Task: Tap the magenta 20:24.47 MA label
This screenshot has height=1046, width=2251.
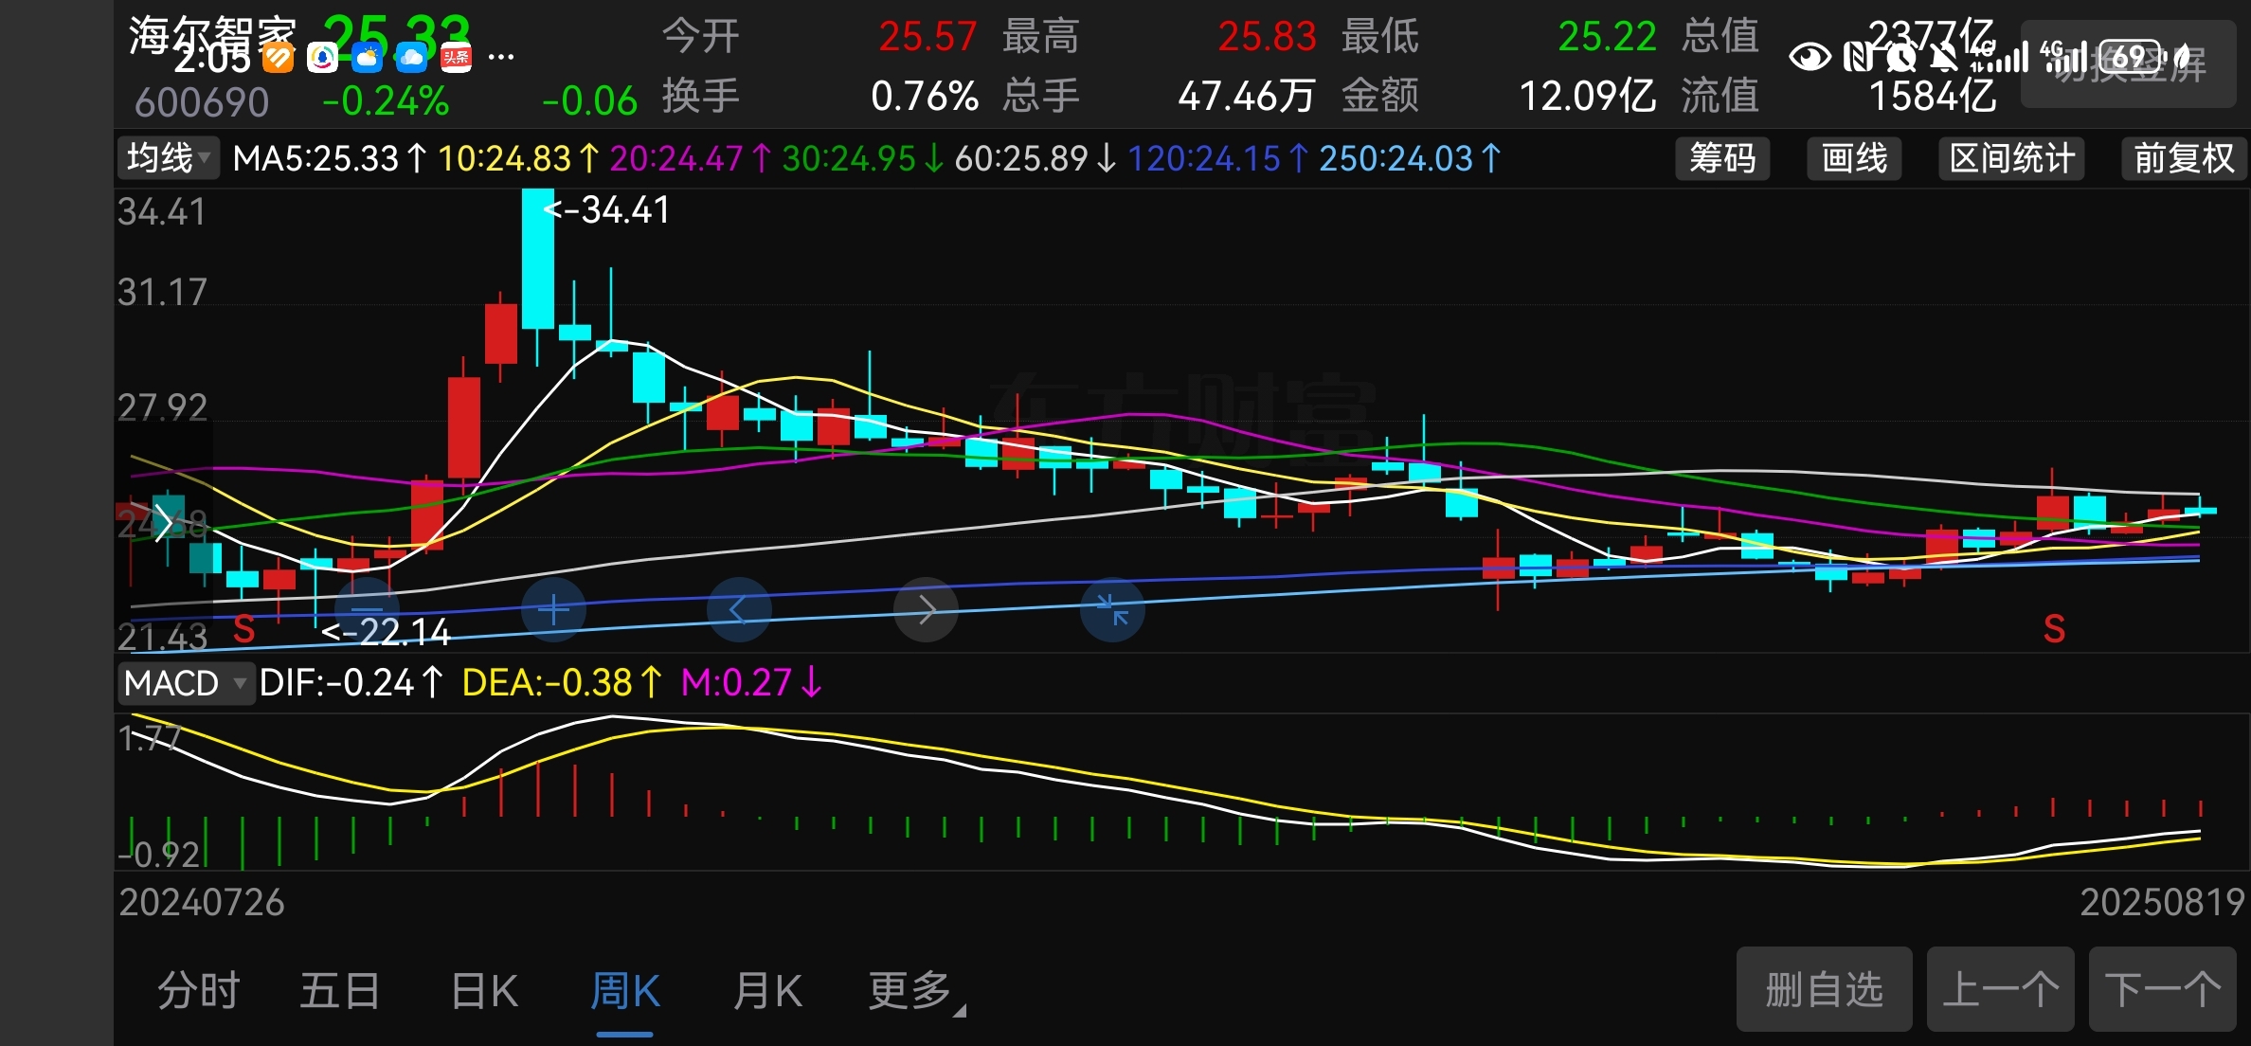Action: tap(691, 158)
